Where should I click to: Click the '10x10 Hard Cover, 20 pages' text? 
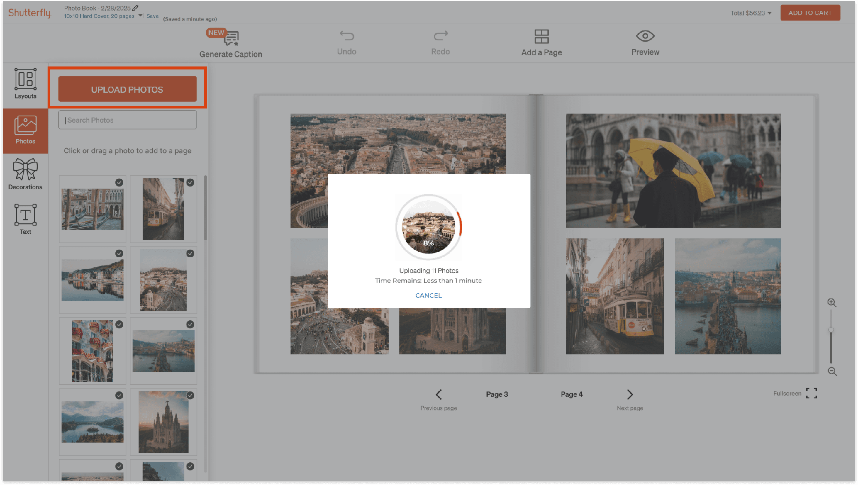99,16
